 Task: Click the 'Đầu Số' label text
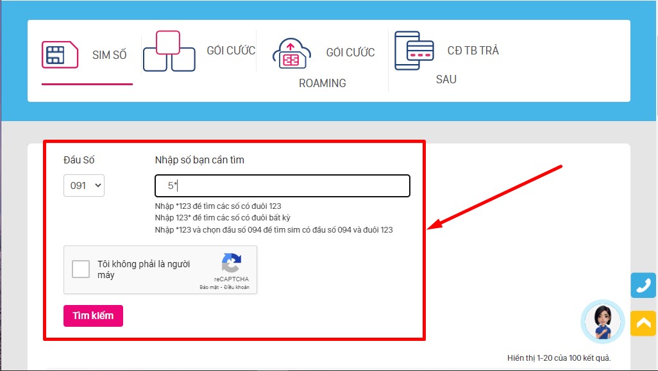79,160
